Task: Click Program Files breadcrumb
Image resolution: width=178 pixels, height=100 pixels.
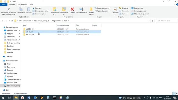Action: click(56, 21)
